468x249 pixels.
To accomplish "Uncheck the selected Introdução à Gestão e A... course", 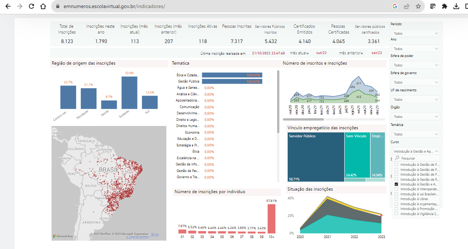I will click(396, 185).
